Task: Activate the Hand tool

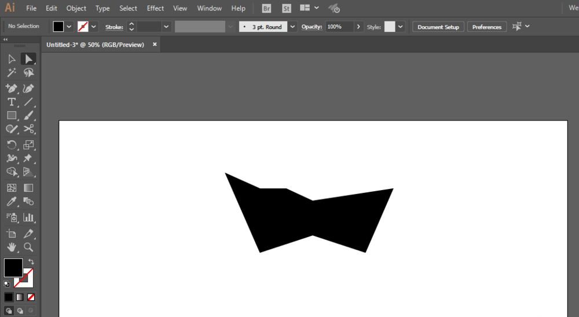Action: (11, 247)
